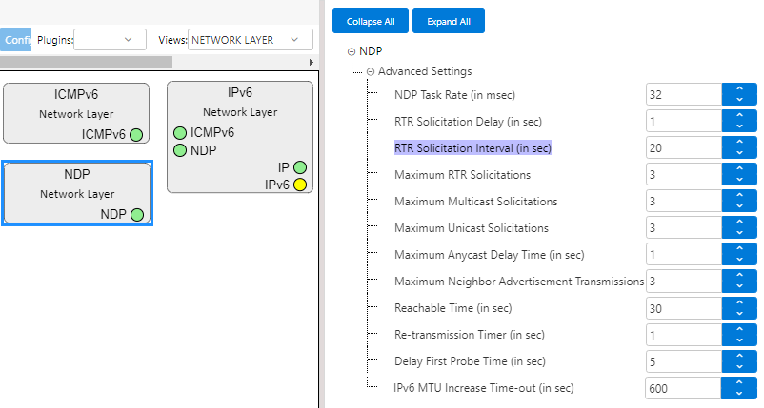Screen dimensions: 764x408
Task: Click the Expand All button
Action: (448, 21)
